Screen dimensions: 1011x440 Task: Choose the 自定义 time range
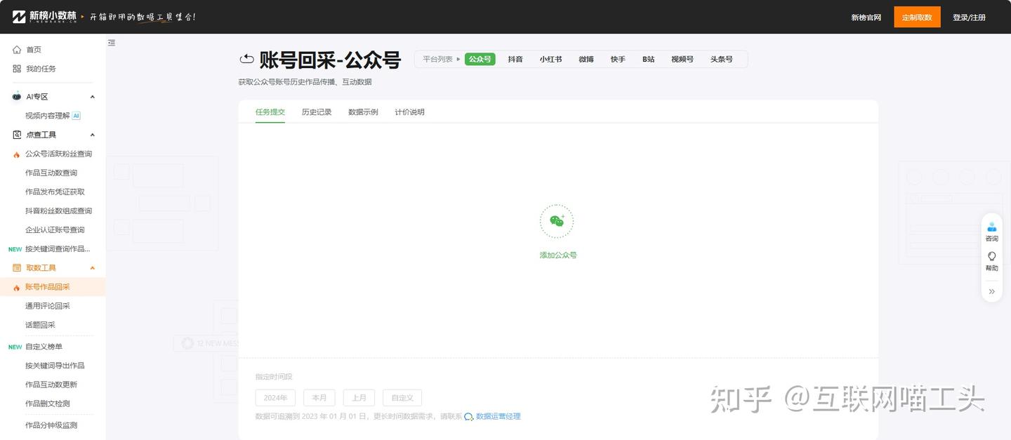(x=402, y=398)
